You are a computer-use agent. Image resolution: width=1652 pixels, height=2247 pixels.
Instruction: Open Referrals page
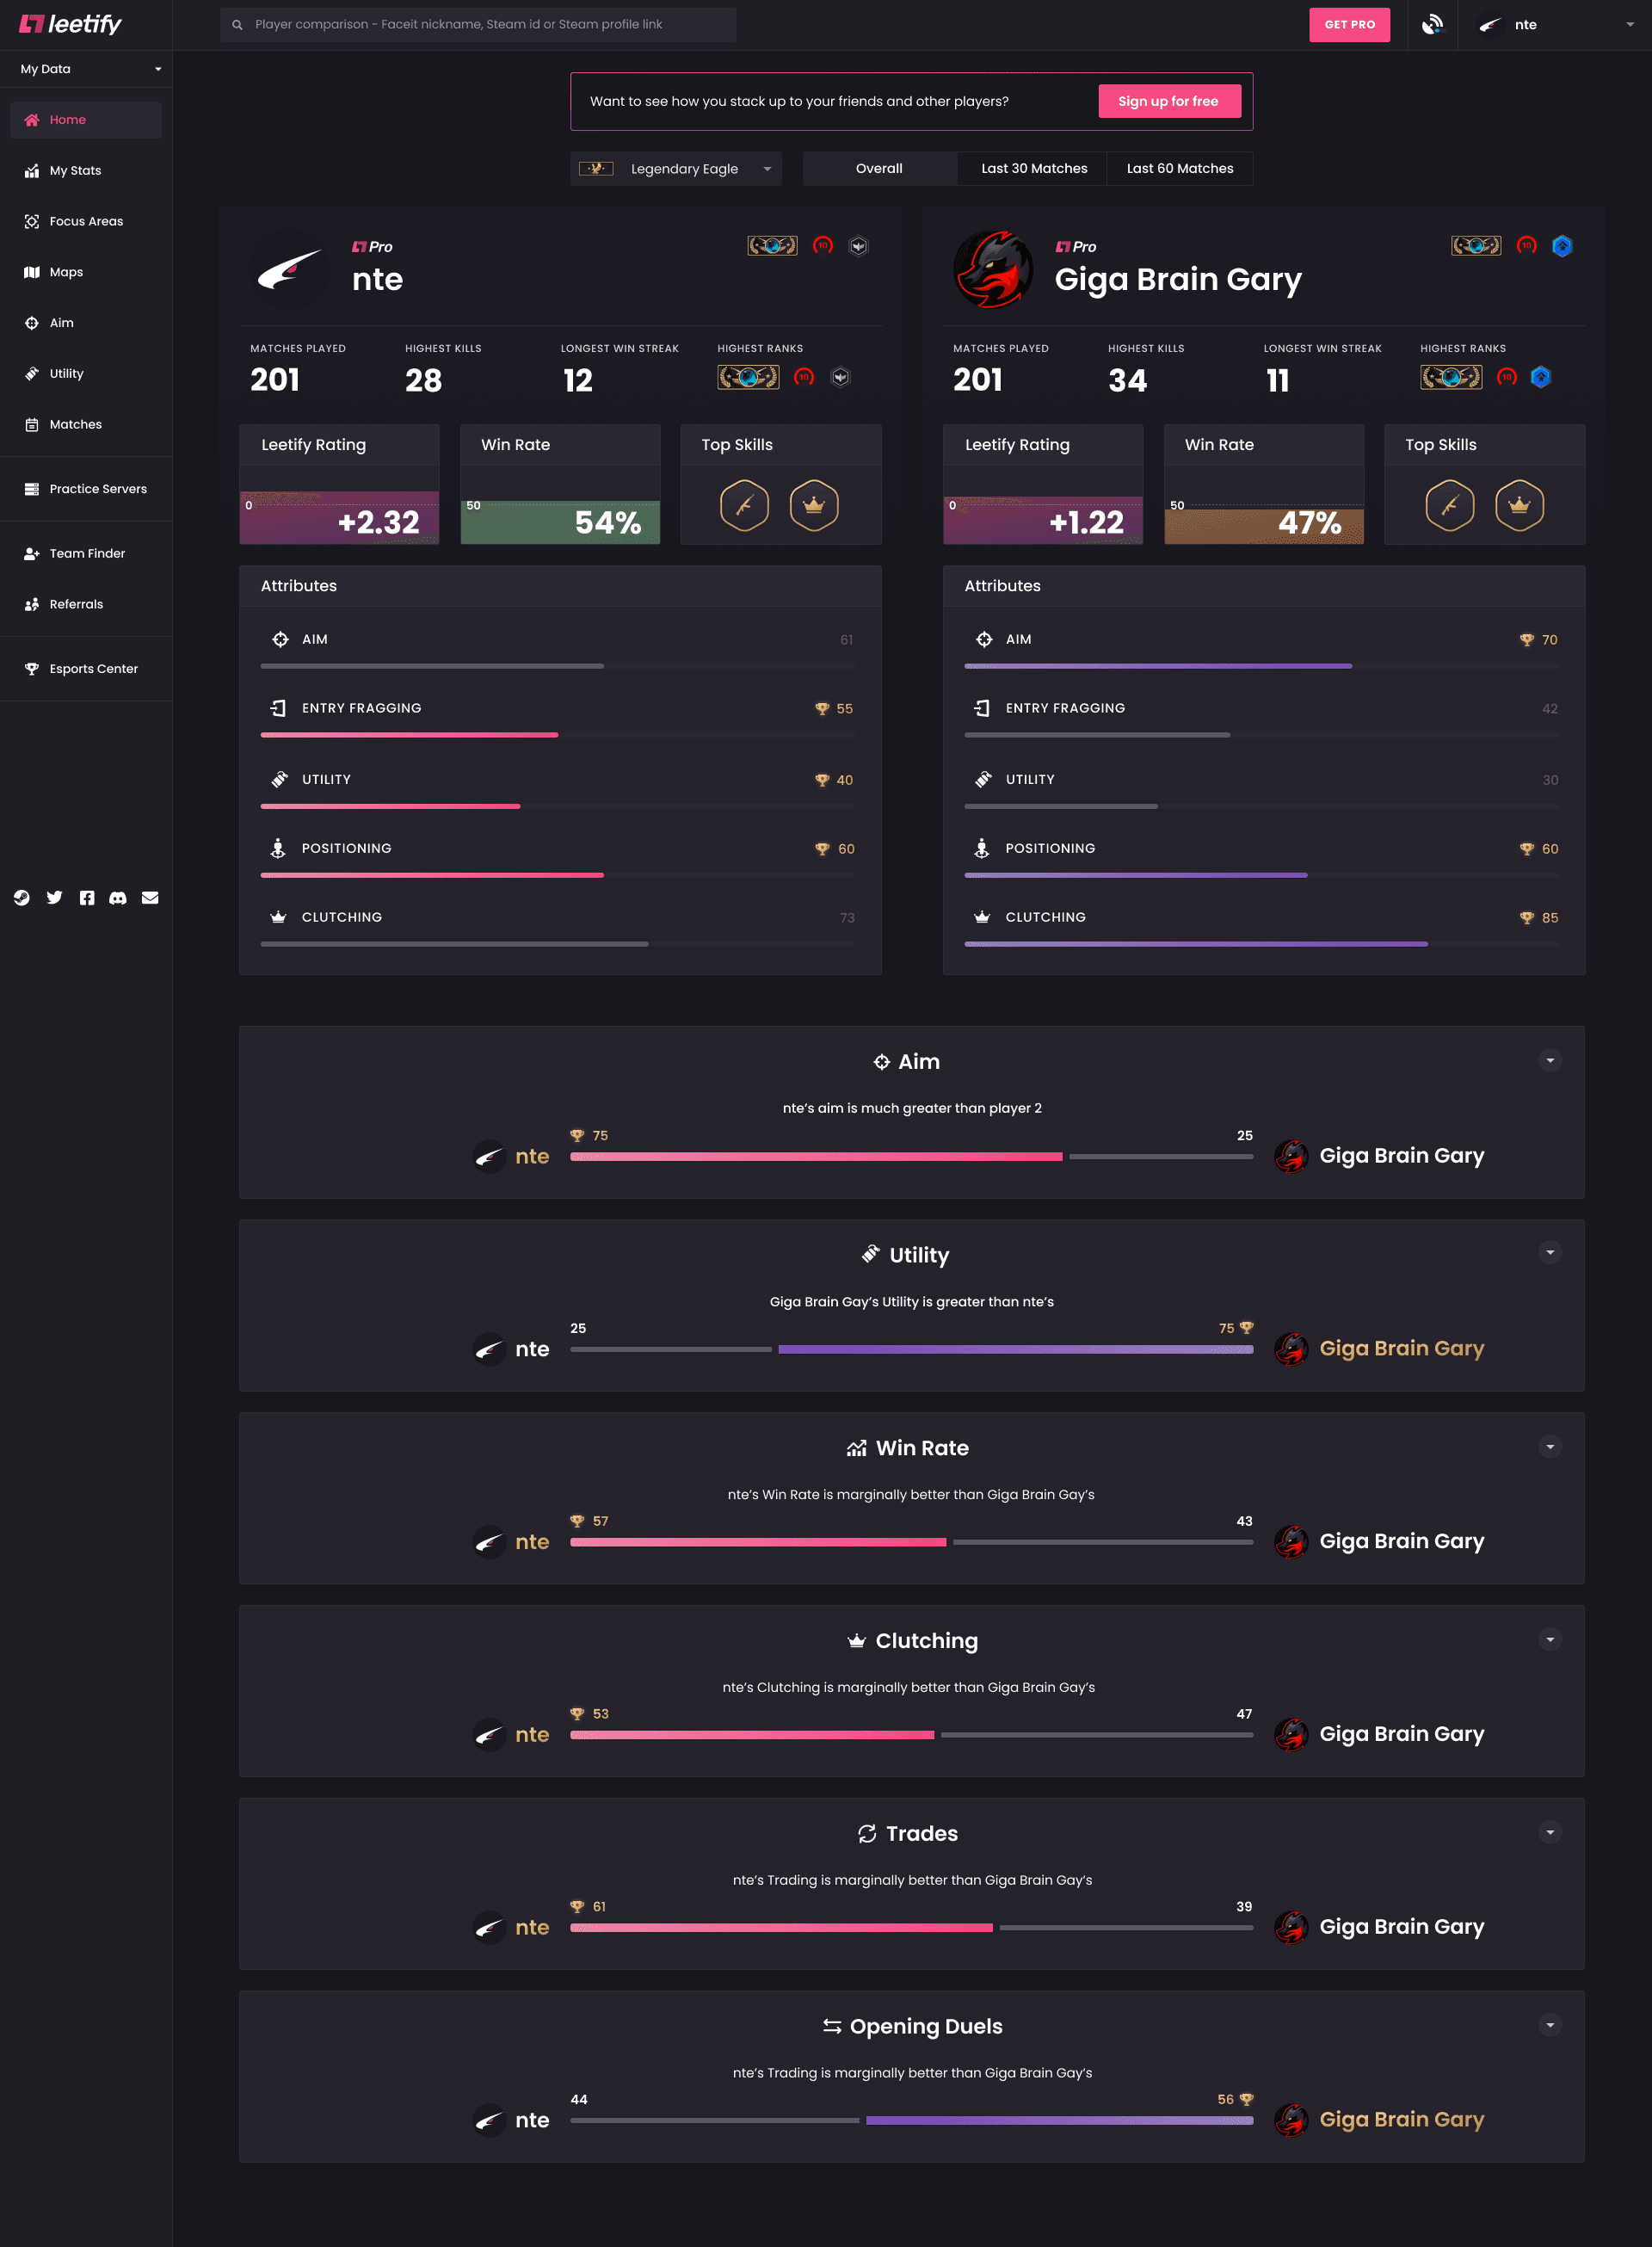coord(86,604)
